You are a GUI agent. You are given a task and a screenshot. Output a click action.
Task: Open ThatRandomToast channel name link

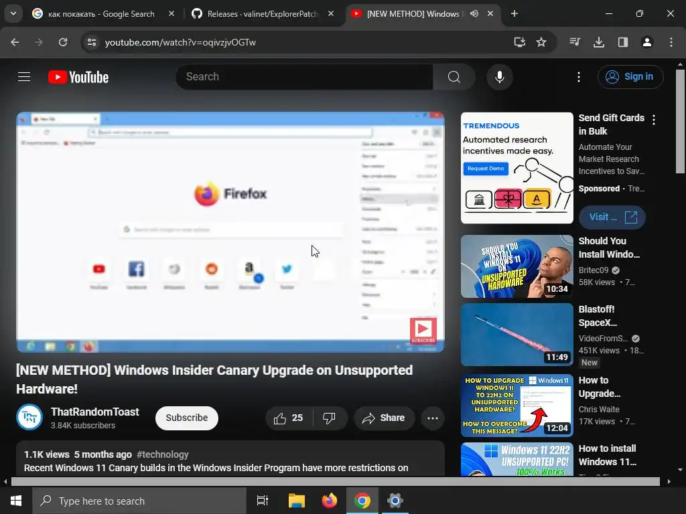click(95, 412)
